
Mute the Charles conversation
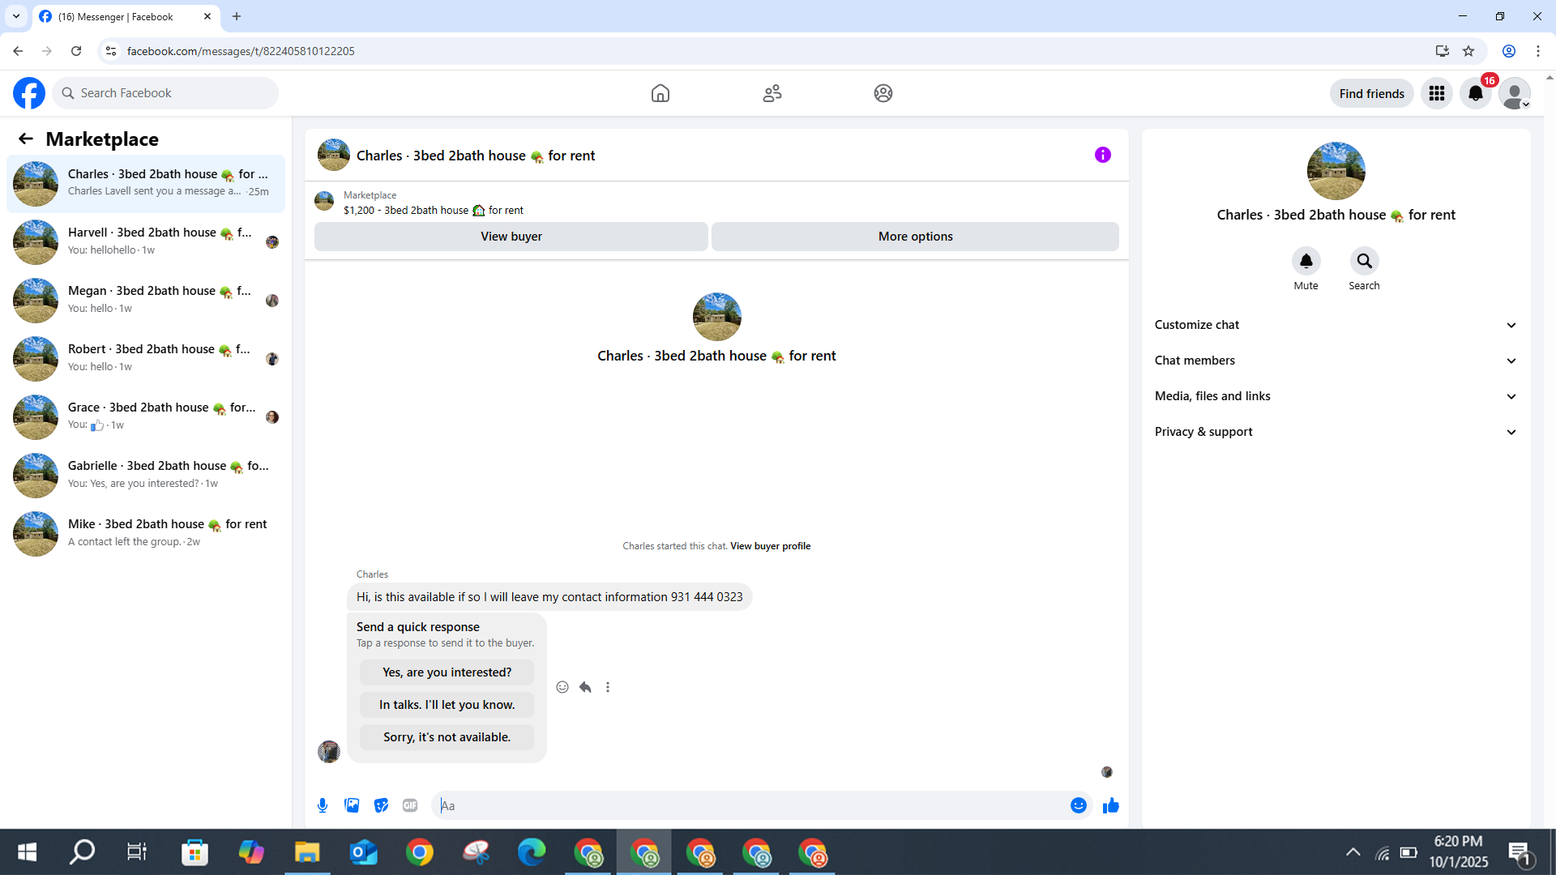pyautogui.click(x=1306, y=261)
